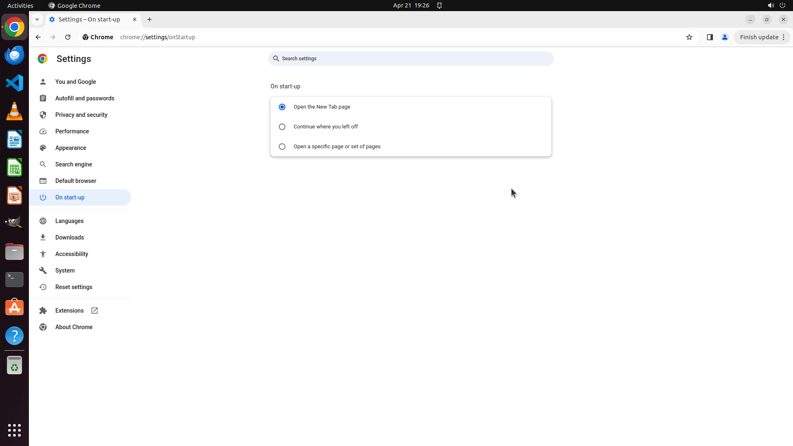Image resolution: width=793 pixels, height=446 pixels.
Task: Click the Extensions external link icon
Action: (x=95, y=311)
